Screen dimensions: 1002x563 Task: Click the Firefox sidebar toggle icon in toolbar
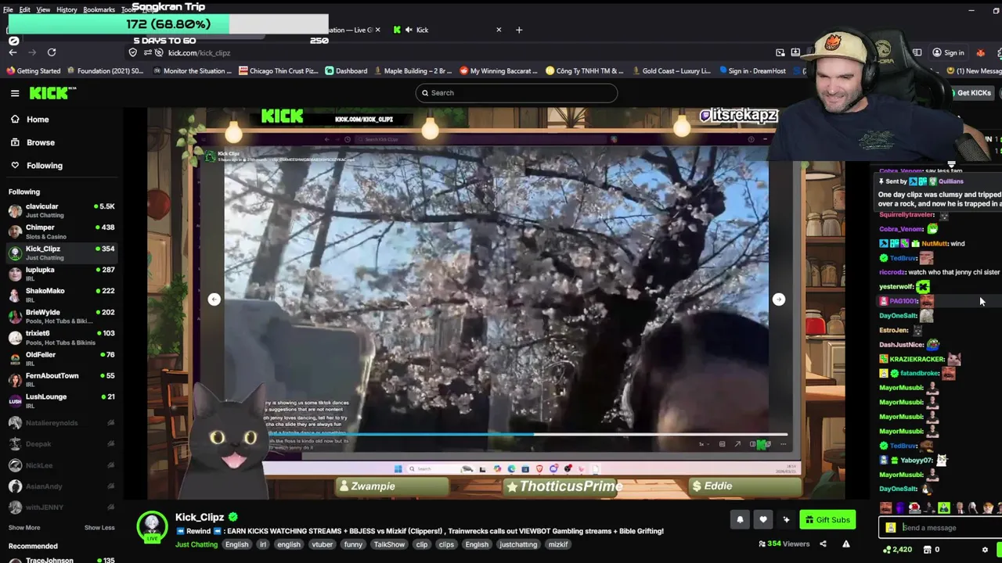point(917,52)
